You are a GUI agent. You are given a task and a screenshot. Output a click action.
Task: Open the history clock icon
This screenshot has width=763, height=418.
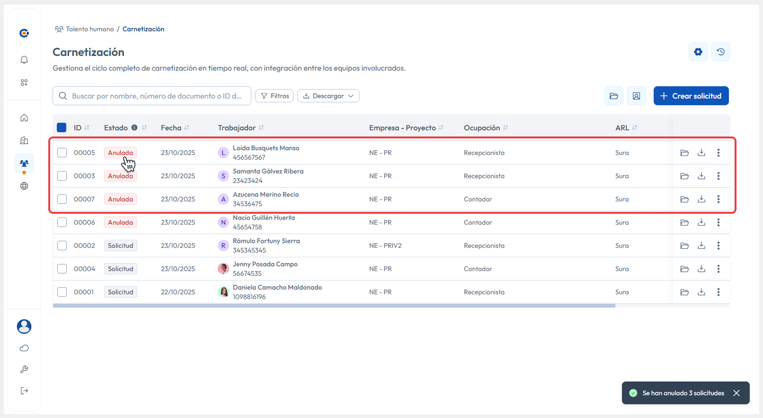click(x=720, y=52)
